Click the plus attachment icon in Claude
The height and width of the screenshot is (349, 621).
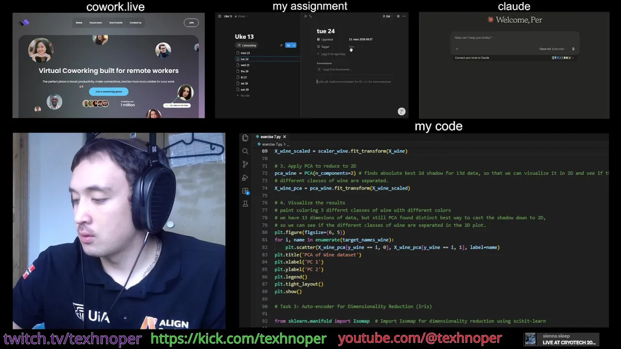click(x=457, y=49)
